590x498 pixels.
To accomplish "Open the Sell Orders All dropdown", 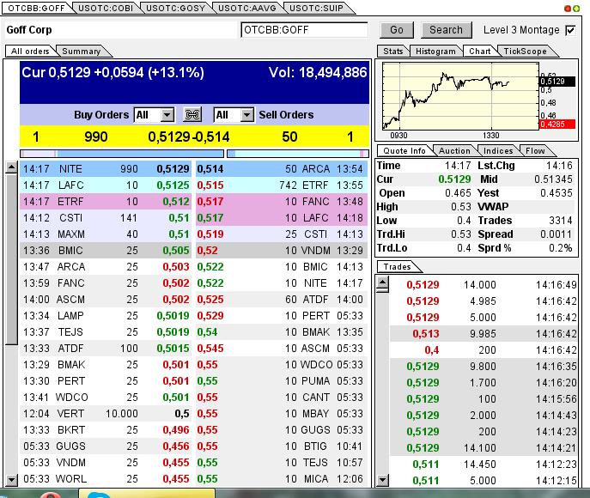I will [246, 115].
